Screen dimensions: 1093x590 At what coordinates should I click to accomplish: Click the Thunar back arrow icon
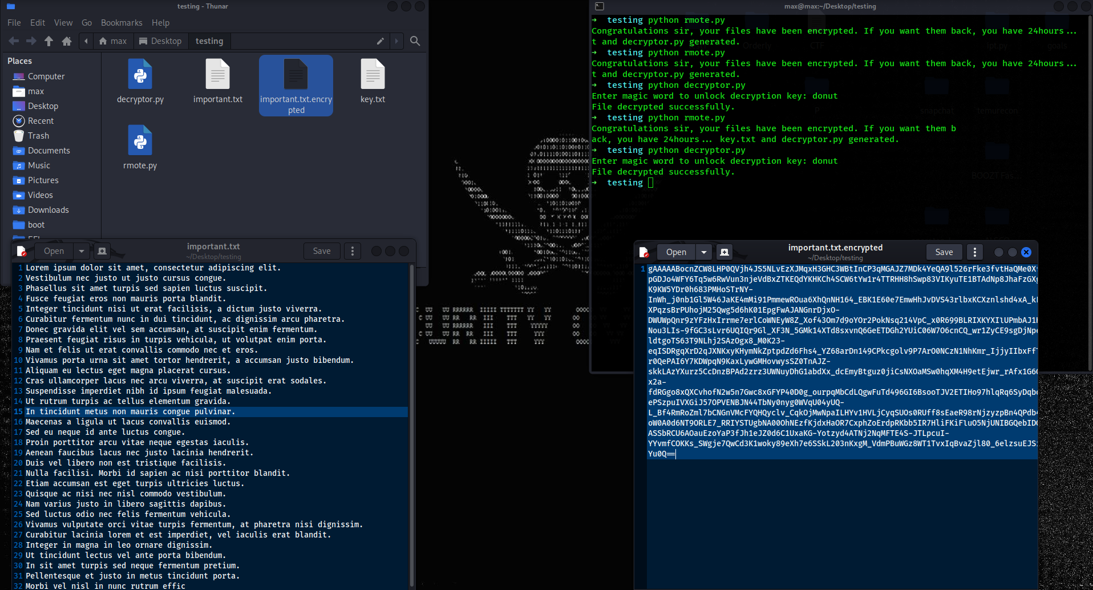(x=14, y=41)
